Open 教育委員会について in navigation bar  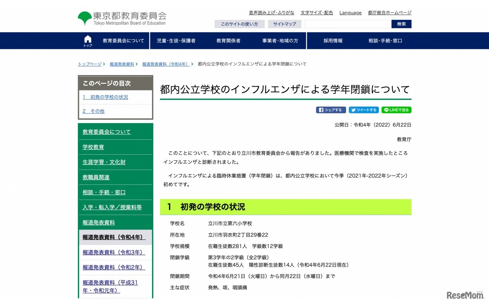[123, 41]
